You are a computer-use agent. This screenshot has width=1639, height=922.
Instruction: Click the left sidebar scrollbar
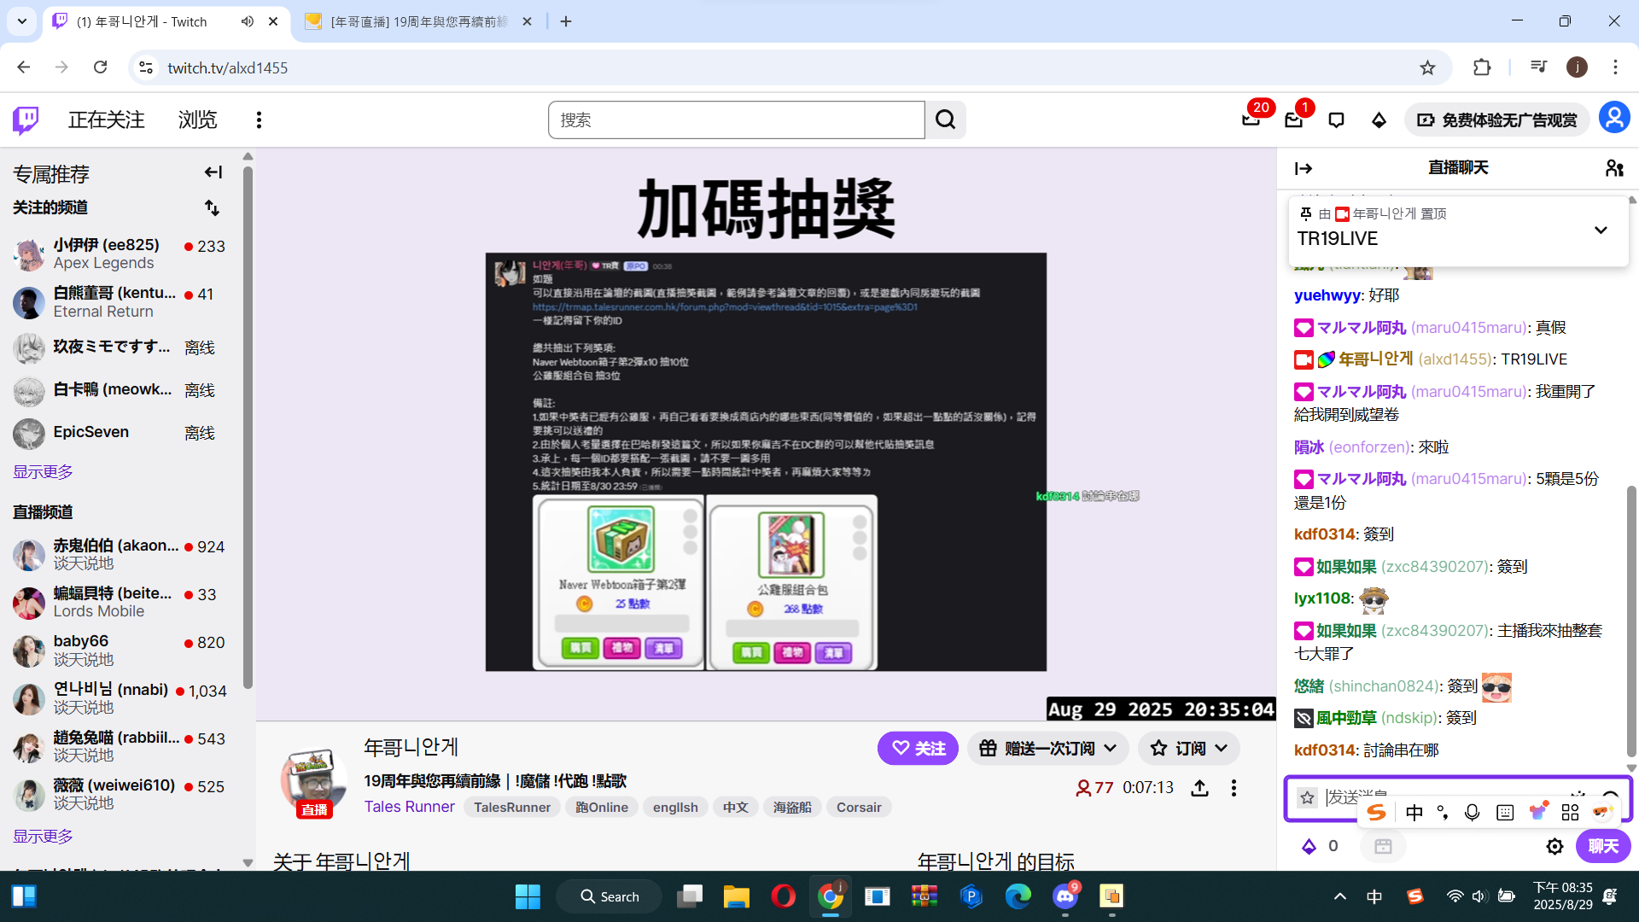pyautogui.click(x=248, y=427)
